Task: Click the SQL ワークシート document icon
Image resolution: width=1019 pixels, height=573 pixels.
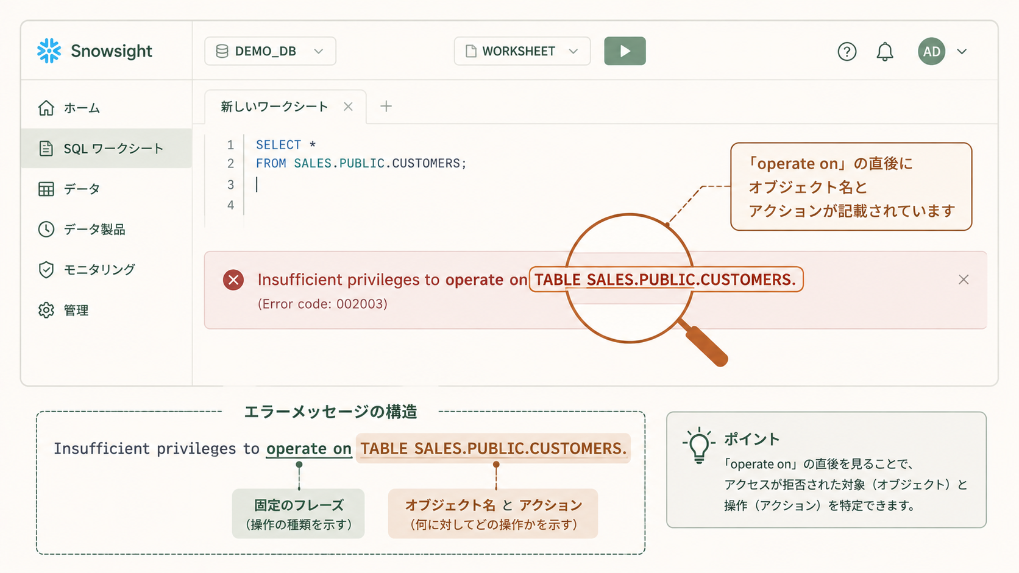Action: click(46, 149)
